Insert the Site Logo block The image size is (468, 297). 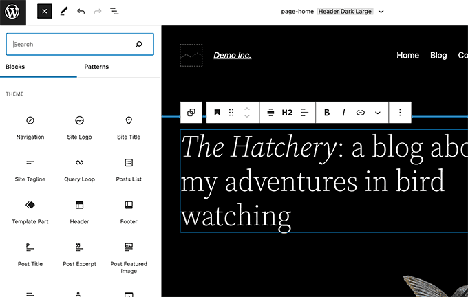click(79, 127)
